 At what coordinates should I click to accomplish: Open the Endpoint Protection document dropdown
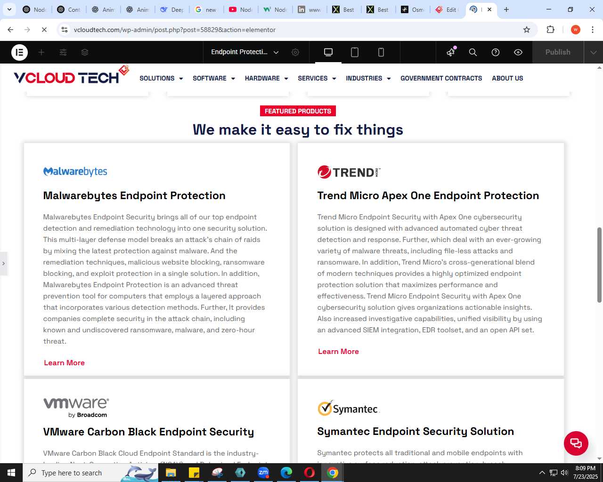click(x=244, y=52)
